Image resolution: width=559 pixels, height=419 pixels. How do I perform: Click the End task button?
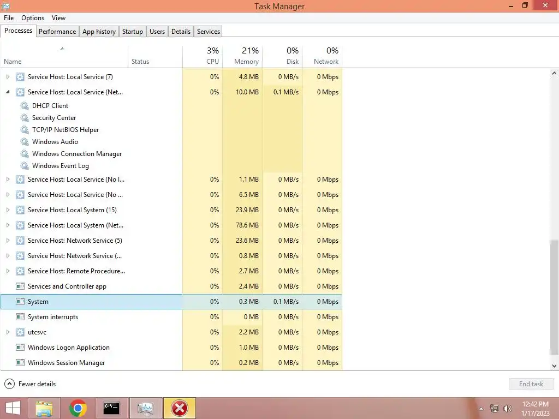click(531, 384)
